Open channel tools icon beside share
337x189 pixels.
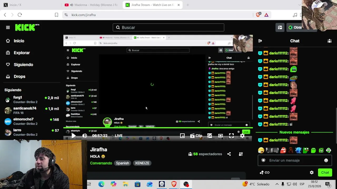[x=241, y=154]
